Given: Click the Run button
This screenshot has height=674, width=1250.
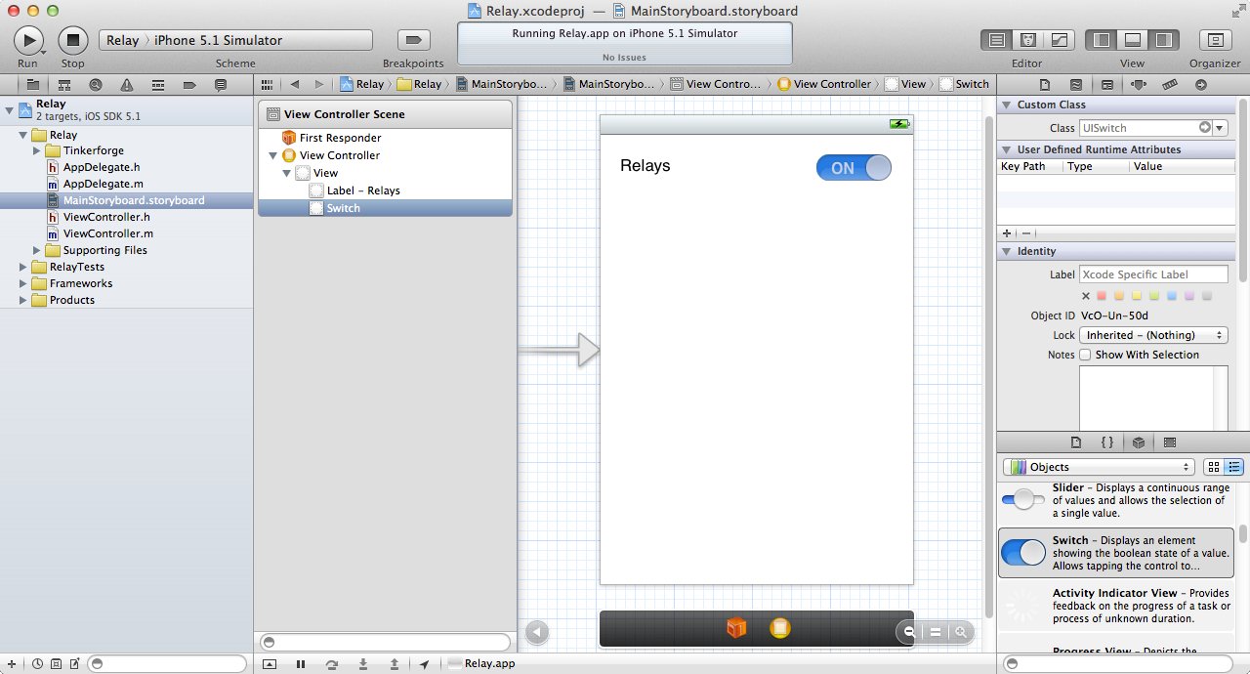Looking at the screenshot, I should click(x=28, y=40).
